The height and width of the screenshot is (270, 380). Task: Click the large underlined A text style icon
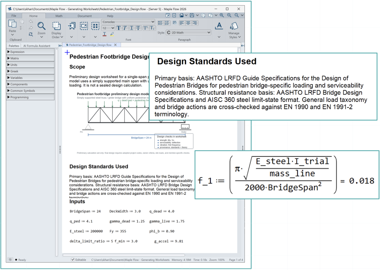point(219,26)
